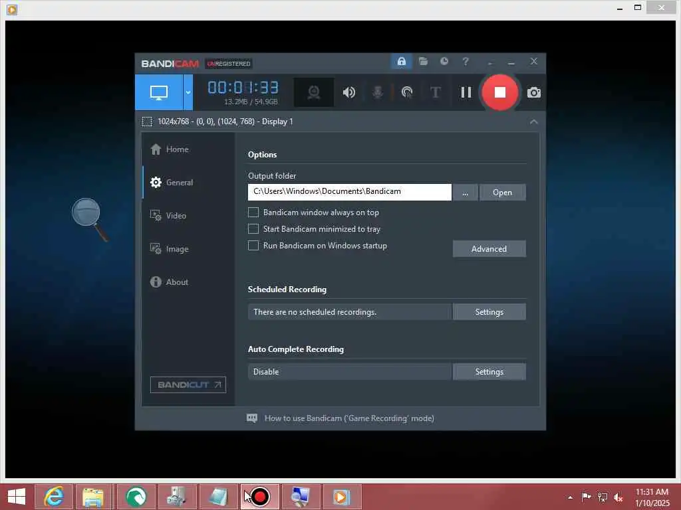Image resolution: width=681 pixels, height=510 pixels.
Task: Enable Run Bandicam on Windows startup
Action: click(x=253, y=246)
